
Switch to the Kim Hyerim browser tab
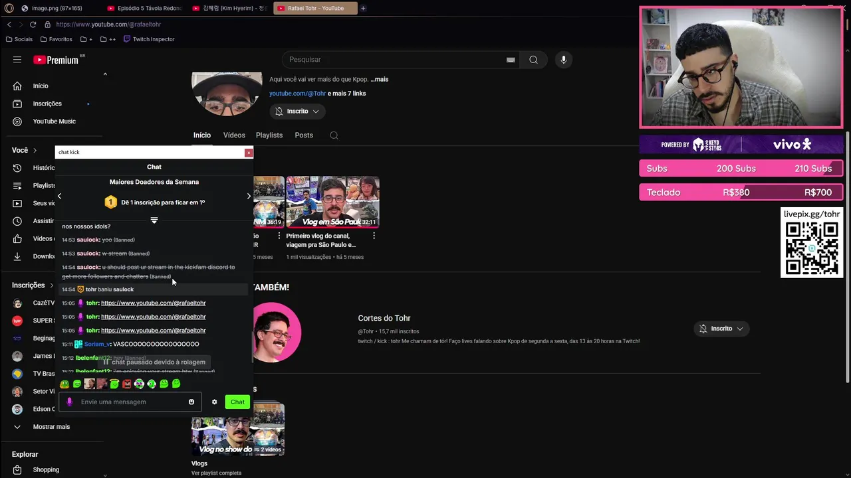[229, 9]
